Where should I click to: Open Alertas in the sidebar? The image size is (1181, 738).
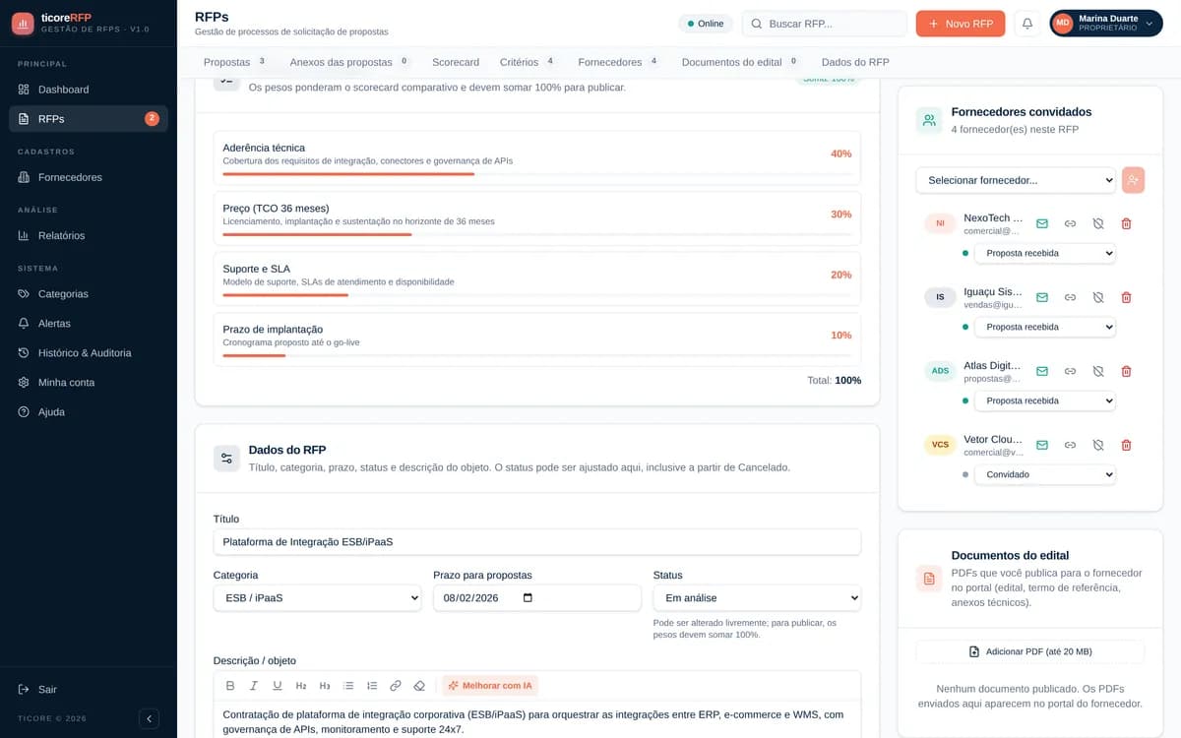coord(89,324)
